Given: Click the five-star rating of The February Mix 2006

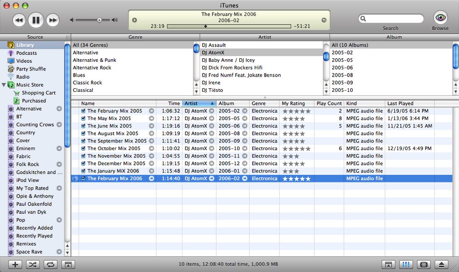Looking at the screenshot, I should [297, 179].
